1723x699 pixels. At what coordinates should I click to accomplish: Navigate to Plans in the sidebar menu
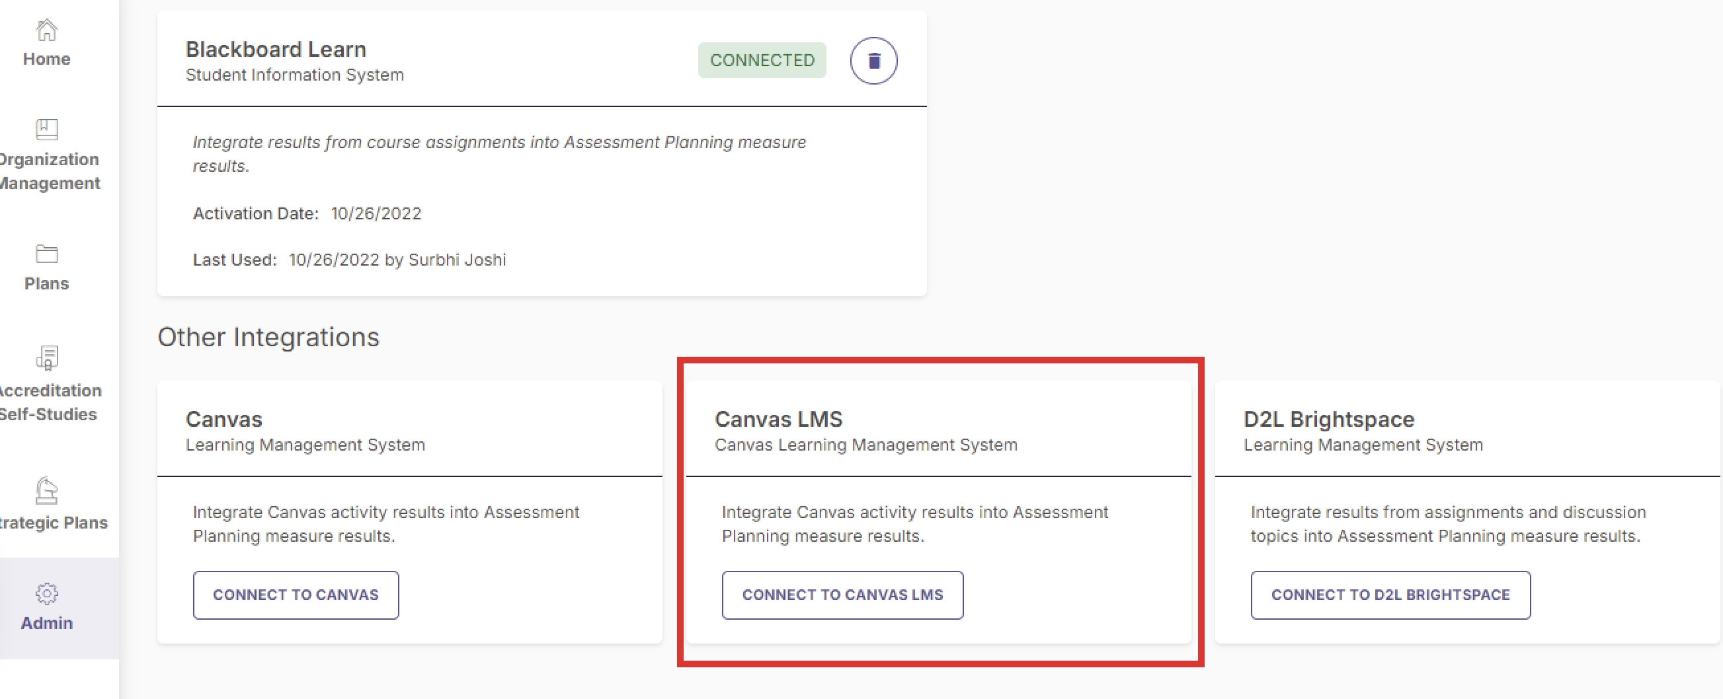[46, 283]
